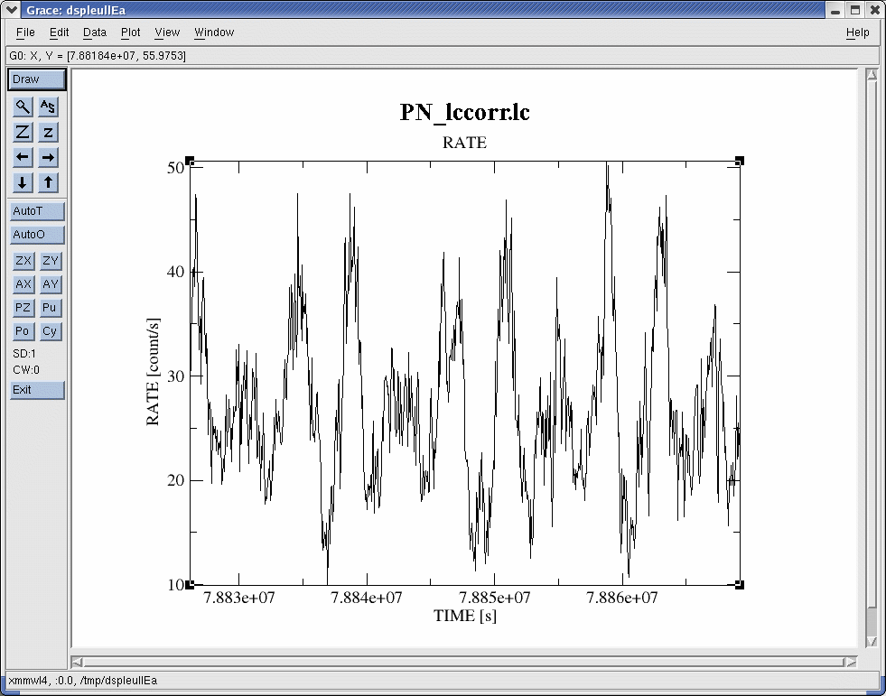
Task: Click the Pu push world button
Action: click(51, 307)
